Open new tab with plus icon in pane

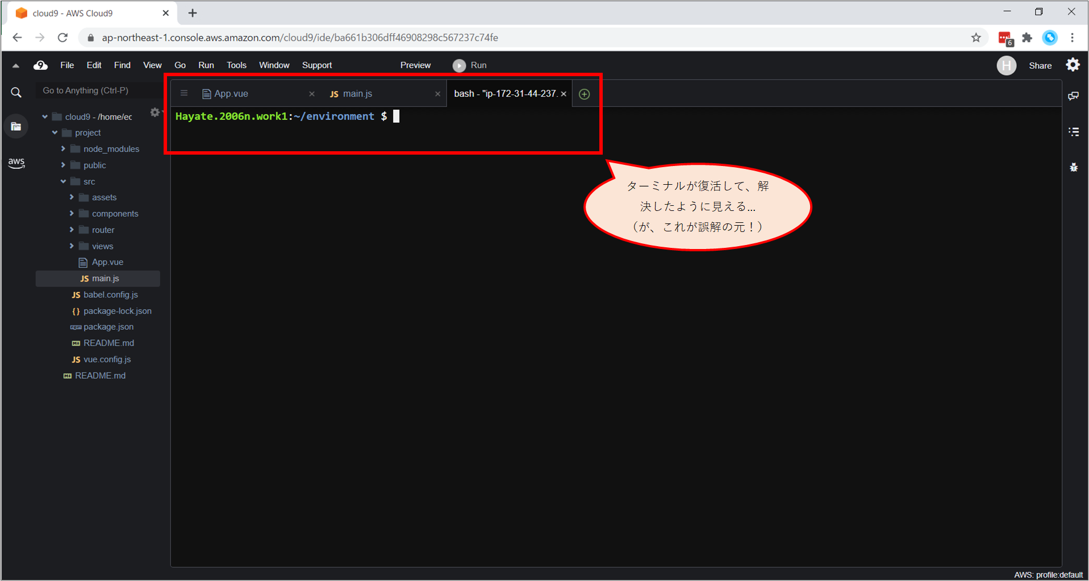[x=584, y=94]
